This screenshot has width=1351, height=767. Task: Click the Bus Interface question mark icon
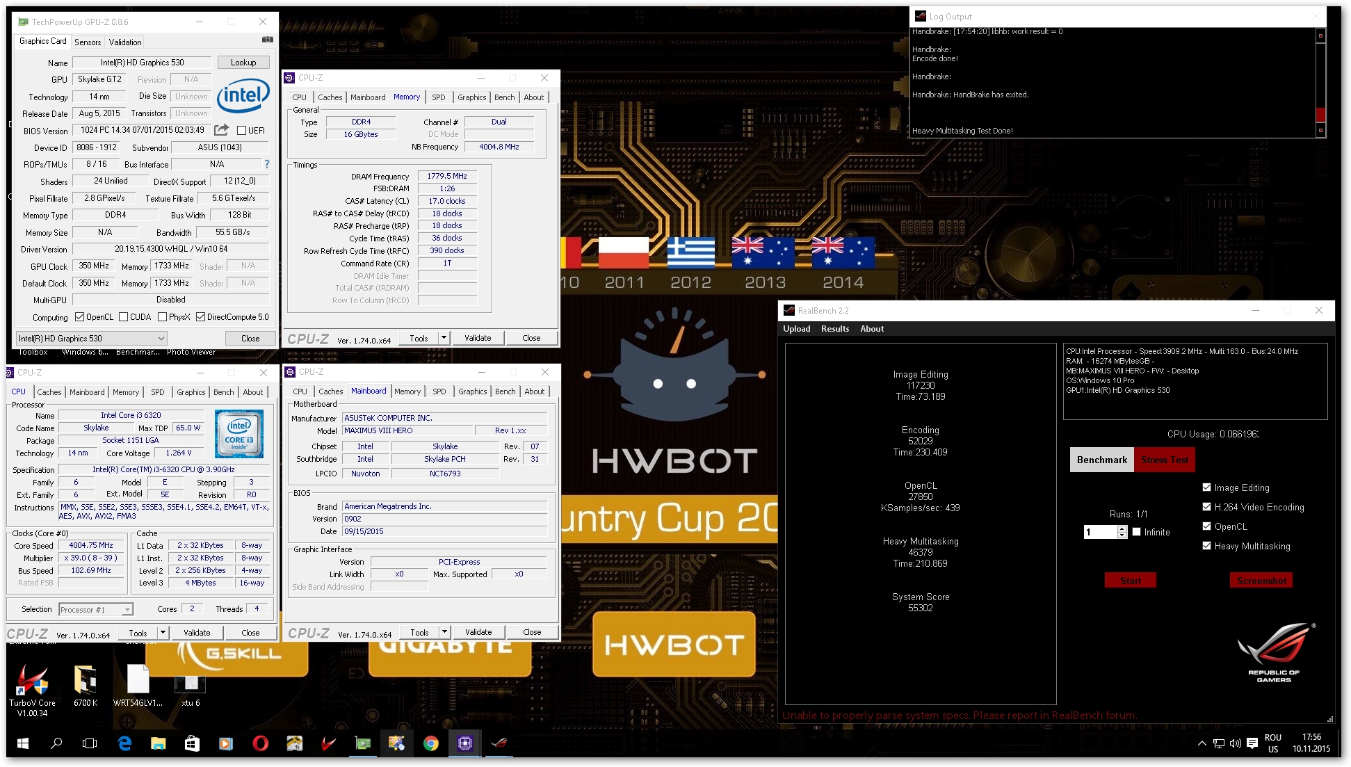coord(267,164)
